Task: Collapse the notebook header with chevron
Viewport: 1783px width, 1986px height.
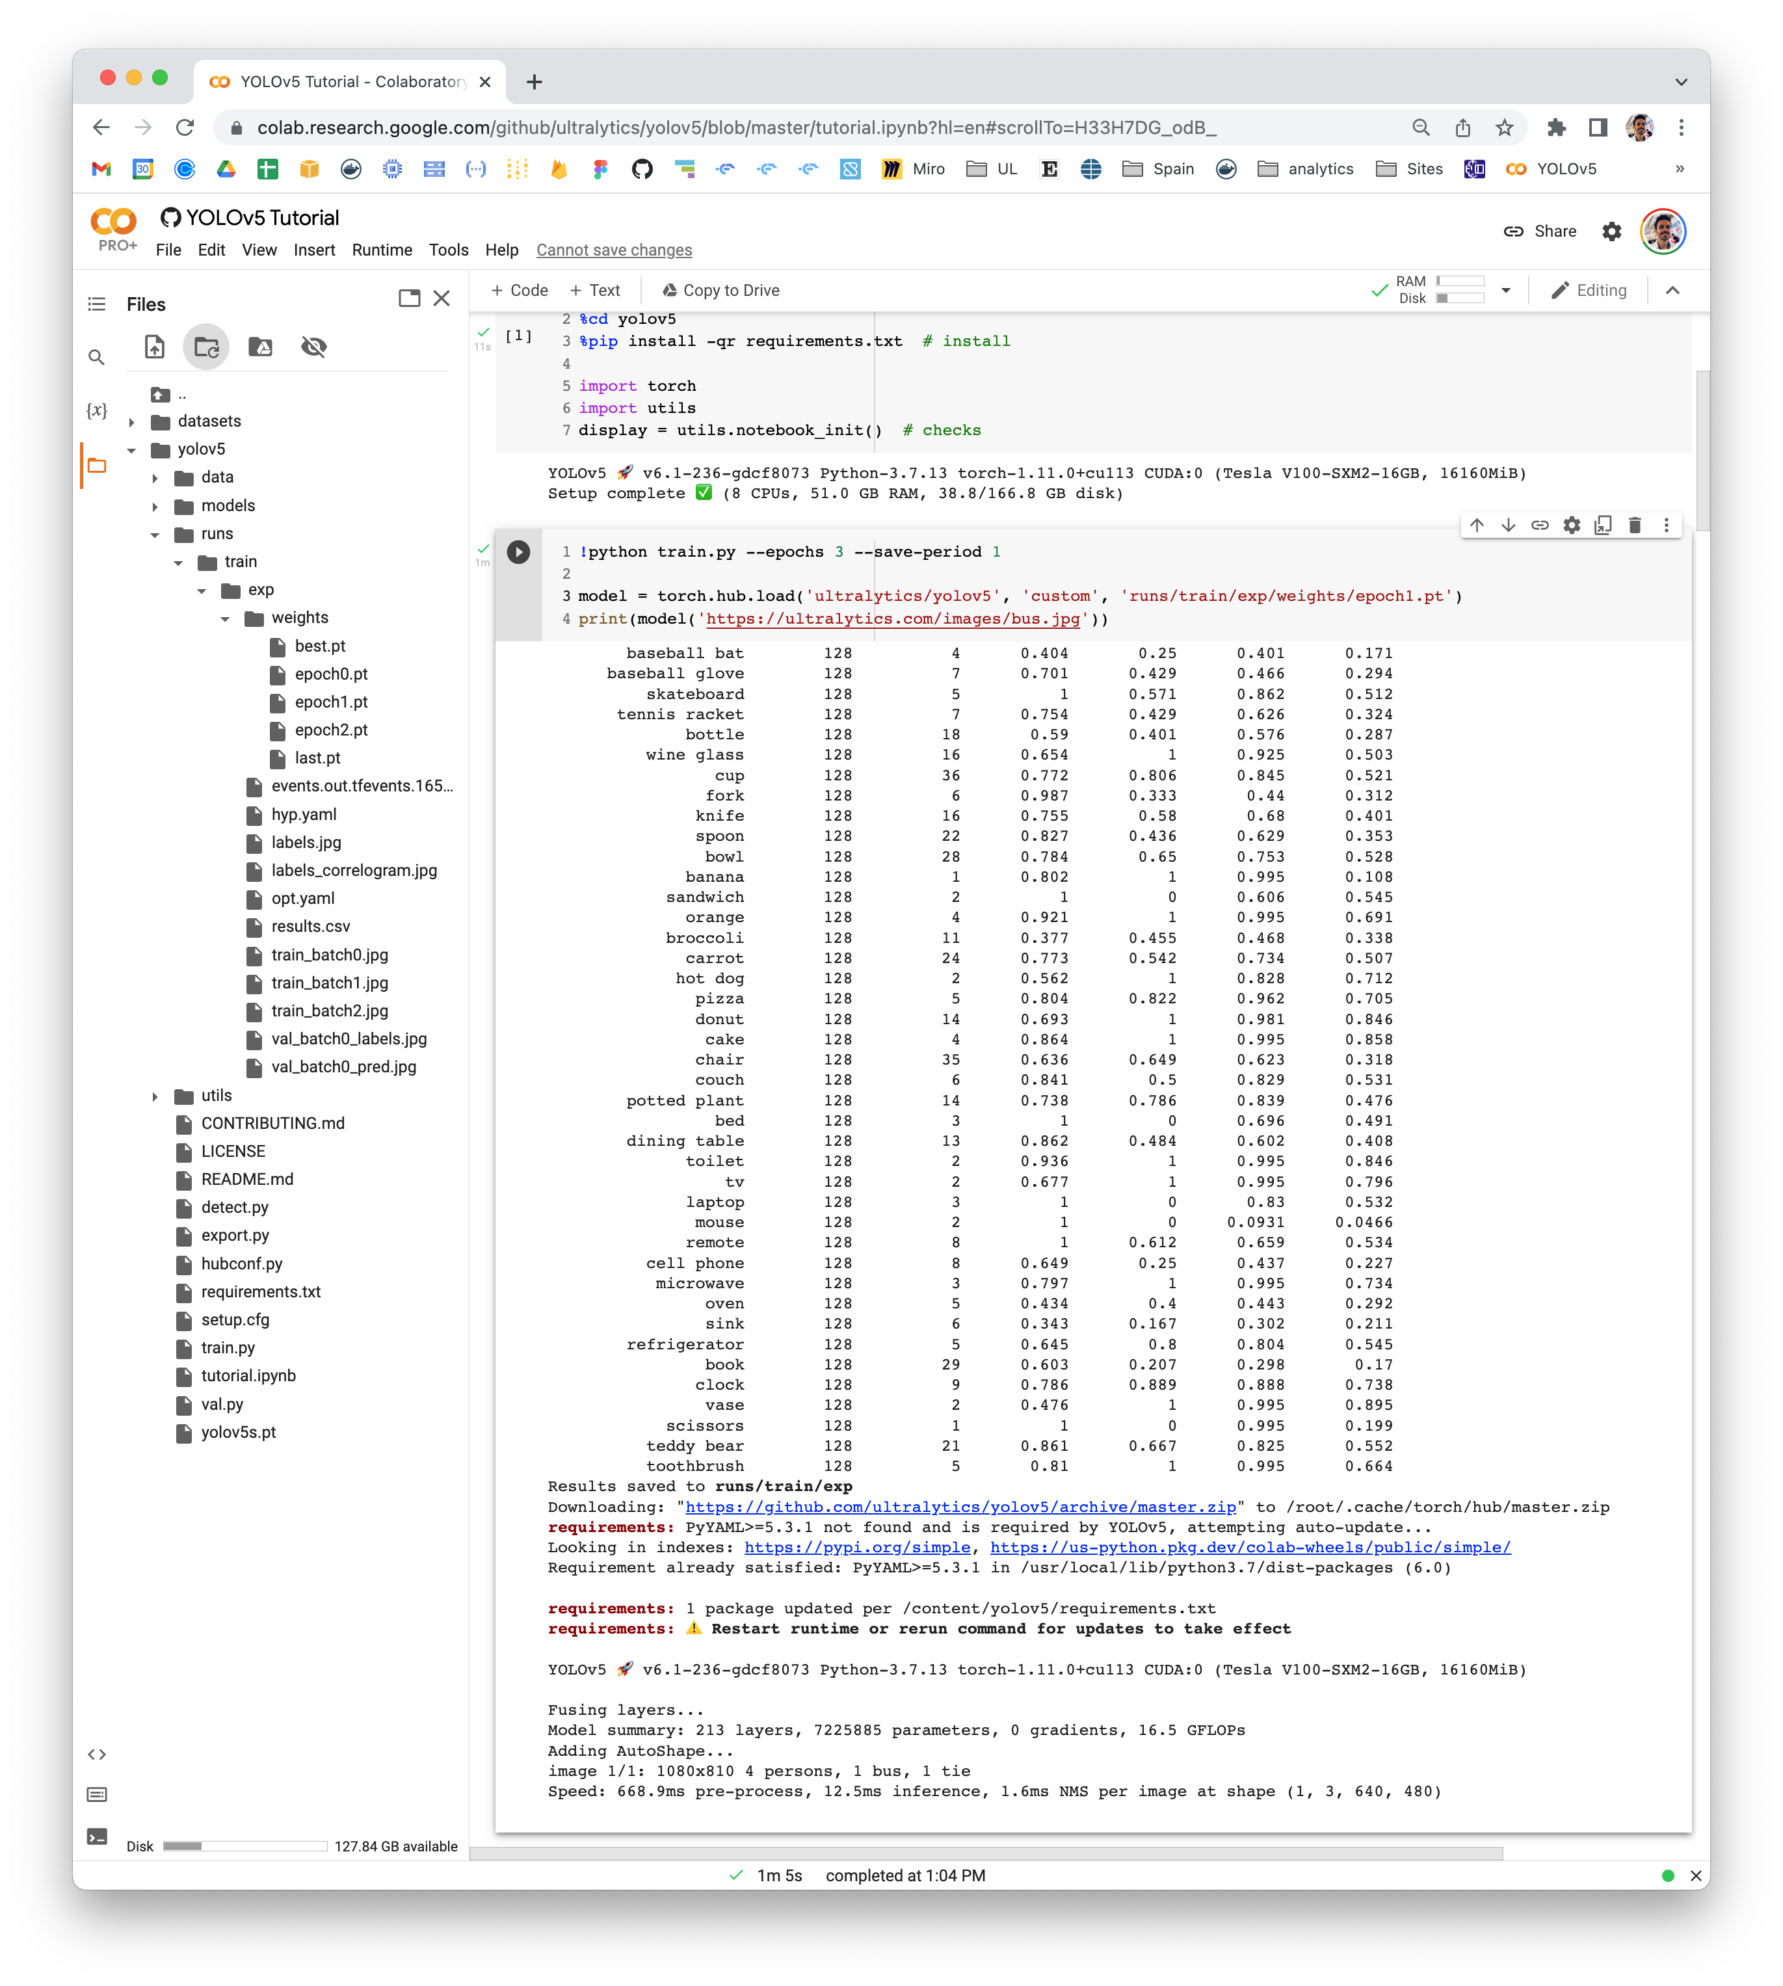Action: tap(1672, 290)
